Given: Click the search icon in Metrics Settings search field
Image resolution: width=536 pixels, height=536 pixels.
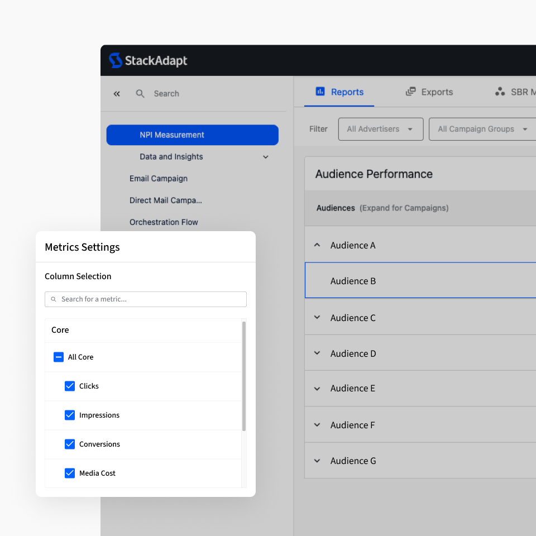Looking at the screenshot, I should pyautogui.click(x=53, y=299).
